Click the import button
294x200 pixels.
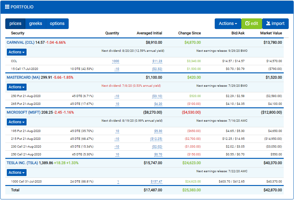coord(275,24)
